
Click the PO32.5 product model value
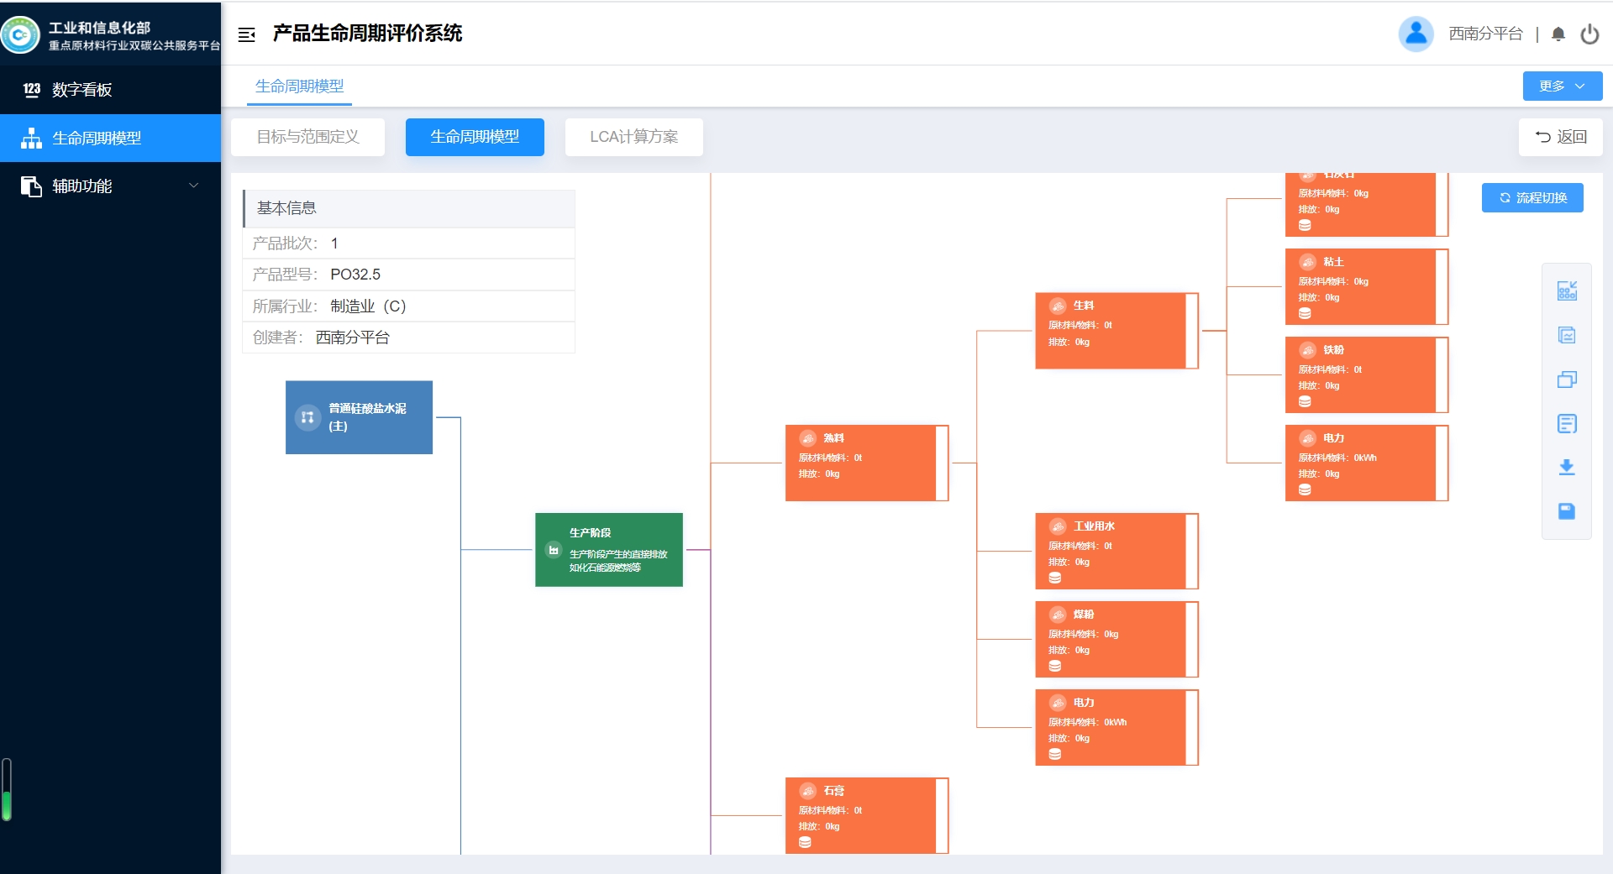[x=355, y=275]
